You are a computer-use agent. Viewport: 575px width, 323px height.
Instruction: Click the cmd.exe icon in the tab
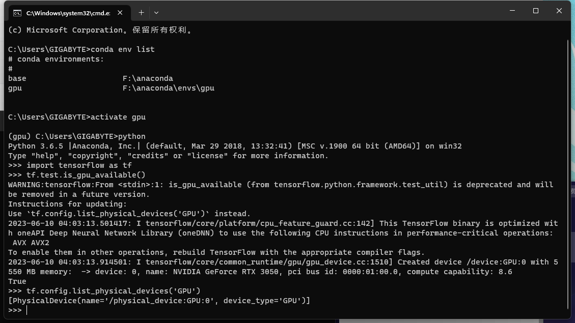17,12
